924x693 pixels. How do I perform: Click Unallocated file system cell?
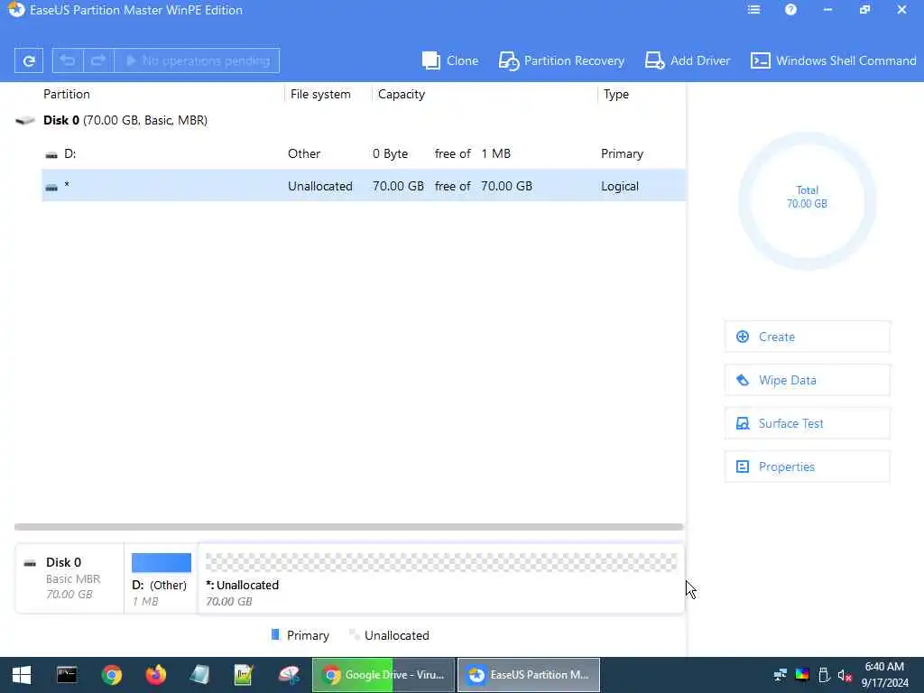[320, 186]
